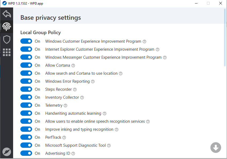View help for online speech recognition services
227x159 pixels.
(x=148, y=122)
